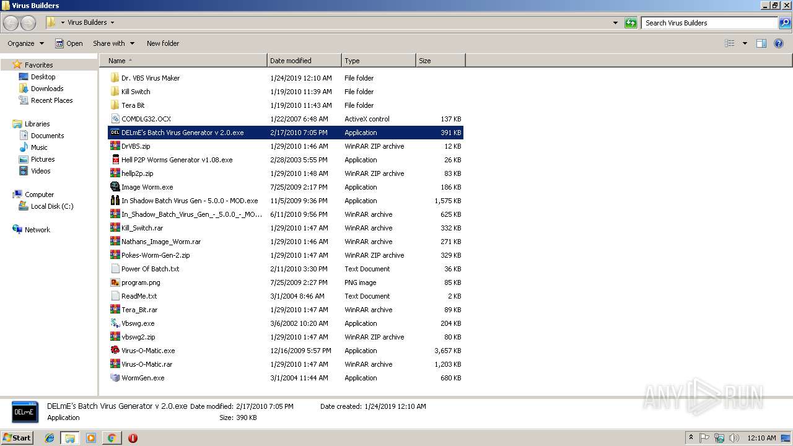This screenshot has height=446, width=793.
Task: Go back using the Back arrow
Action: coord(11,23)
